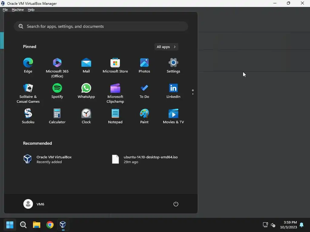The image size is (310, 232).
Task: Open the Clock app
Action: [86, 116]
